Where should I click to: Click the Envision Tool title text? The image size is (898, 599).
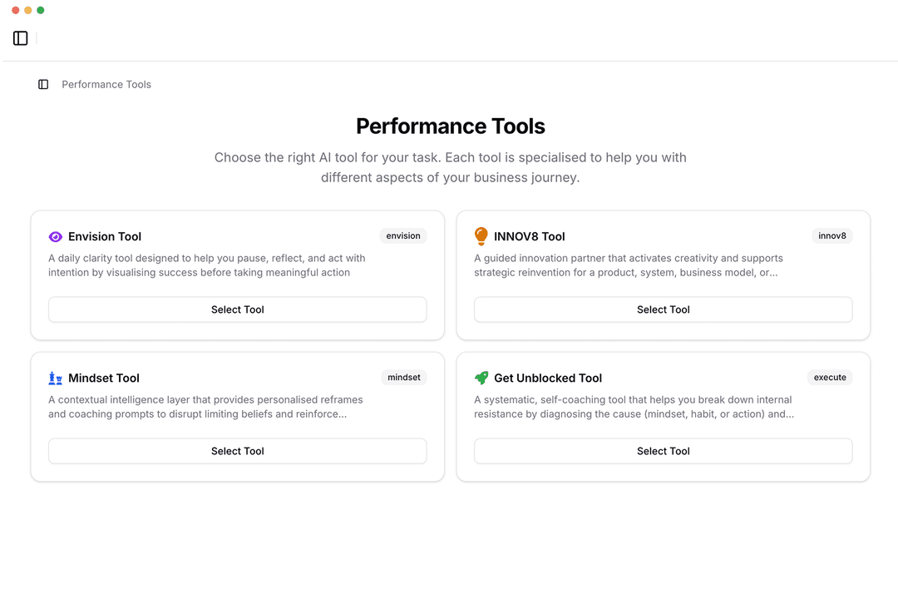coord(105,236)
